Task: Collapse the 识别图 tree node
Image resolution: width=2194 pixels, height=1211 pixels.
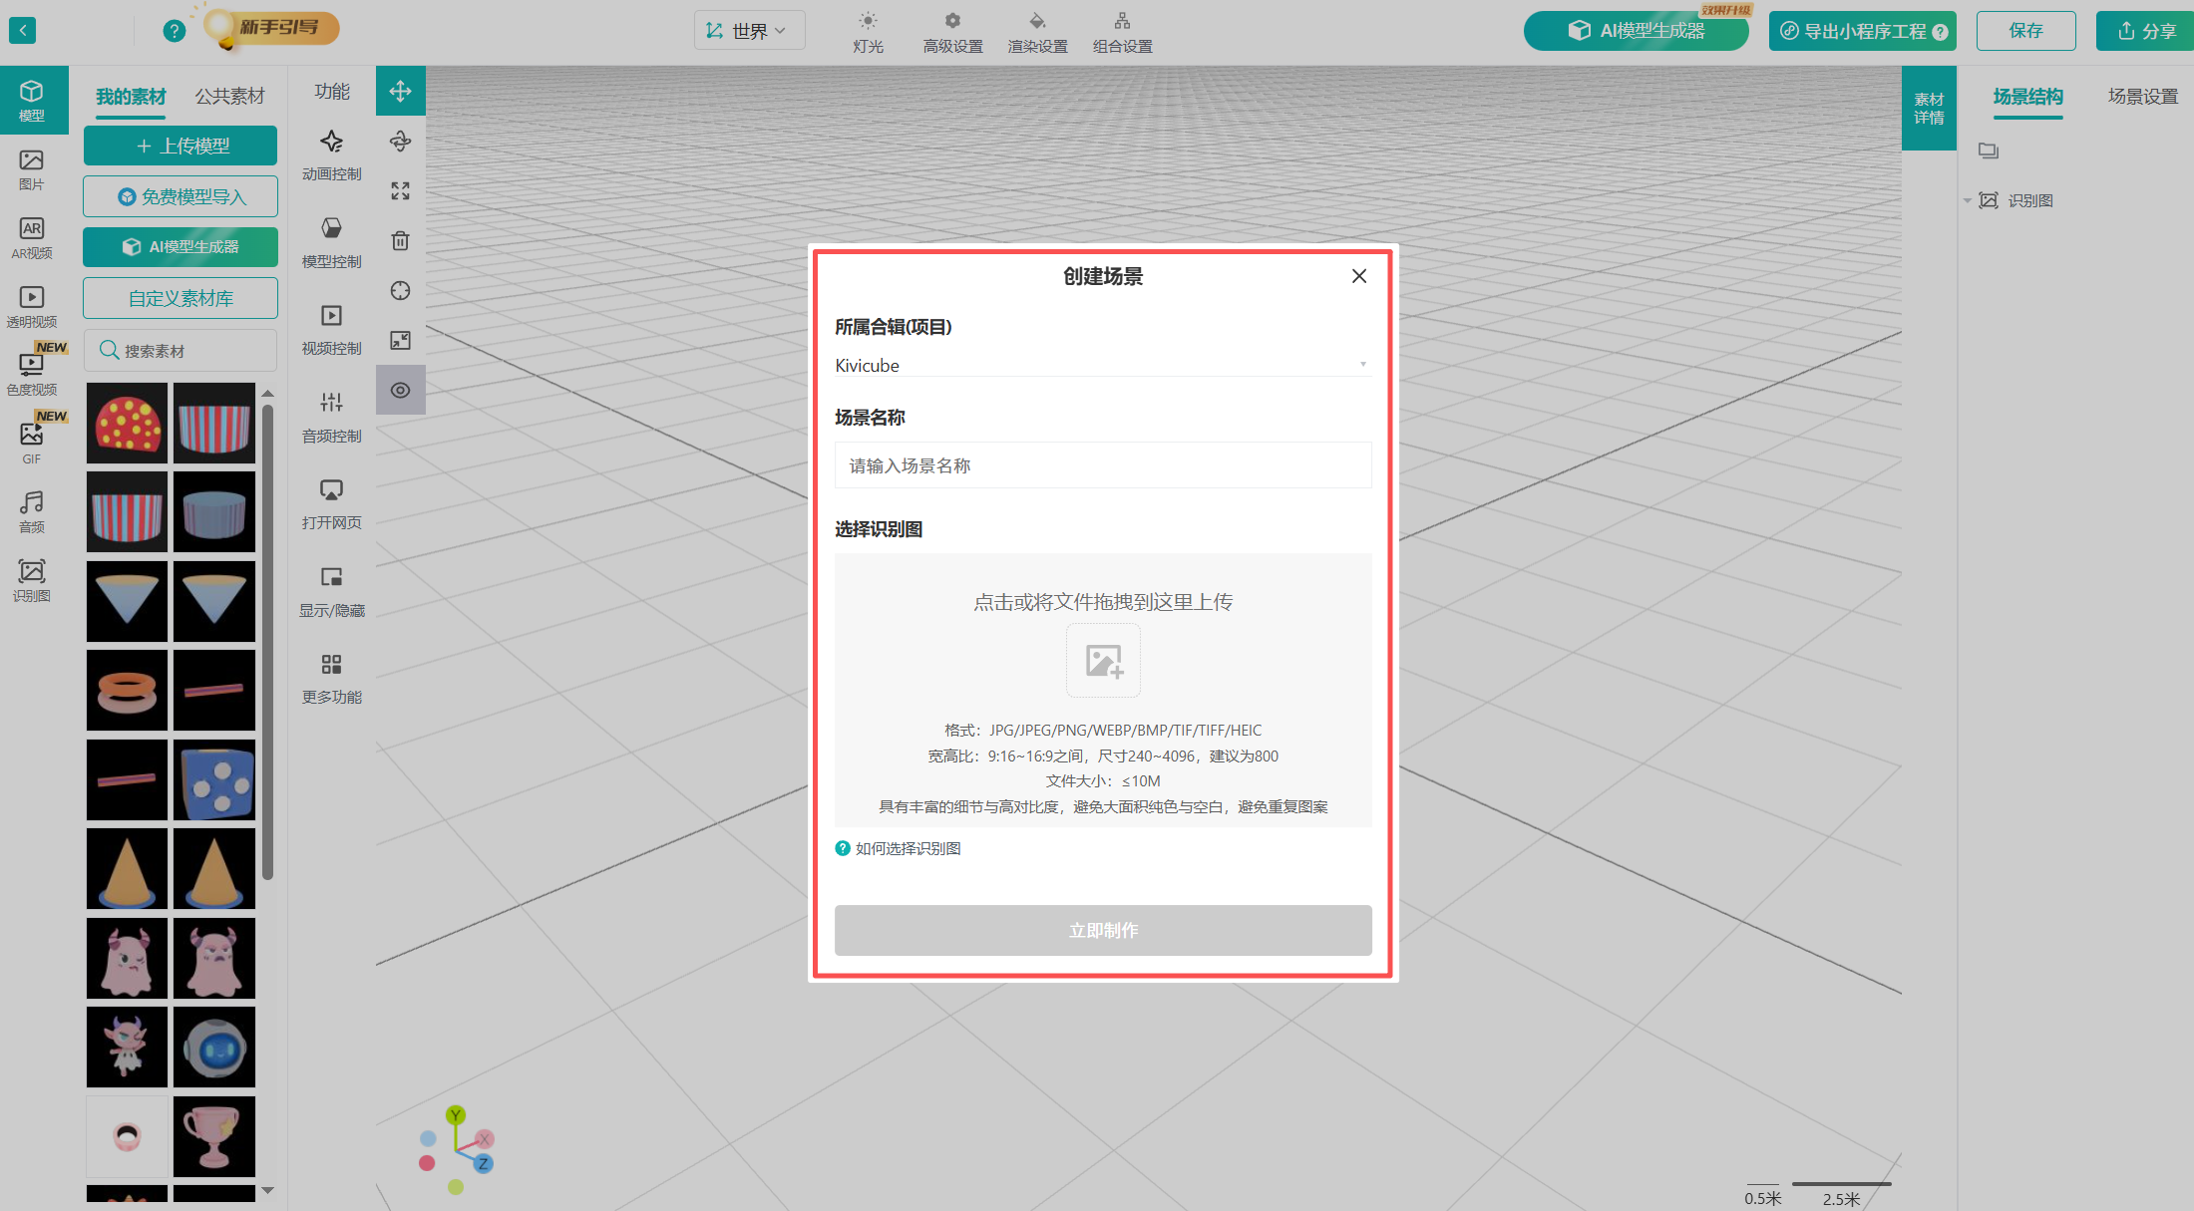Action: click(x=1967, y=200)
